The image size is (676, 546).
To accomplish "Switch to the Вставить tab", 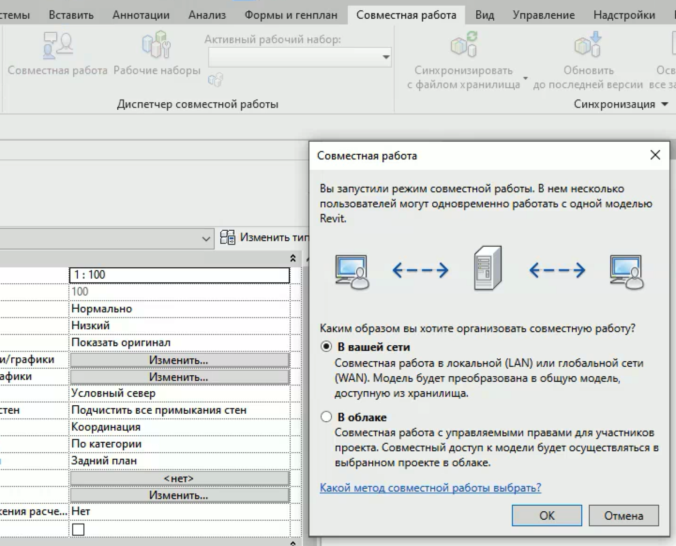I will (x=71, y=15).
